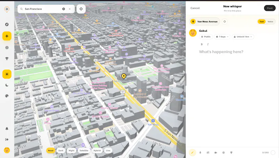Click the "Gokul" username text
The width and height of the screenshot is (279, 158).
pos(203,31)
